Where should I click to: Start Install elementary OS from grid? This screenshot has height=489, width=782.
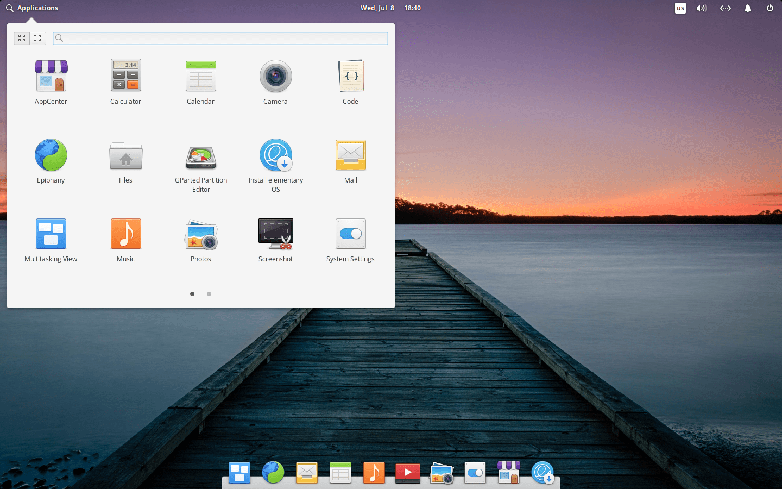pos(276,166)
